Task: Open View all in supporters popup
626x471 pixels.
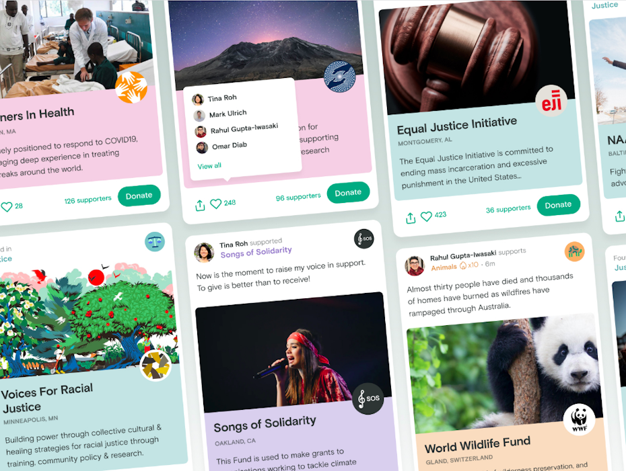Action: tap(209, 166)
